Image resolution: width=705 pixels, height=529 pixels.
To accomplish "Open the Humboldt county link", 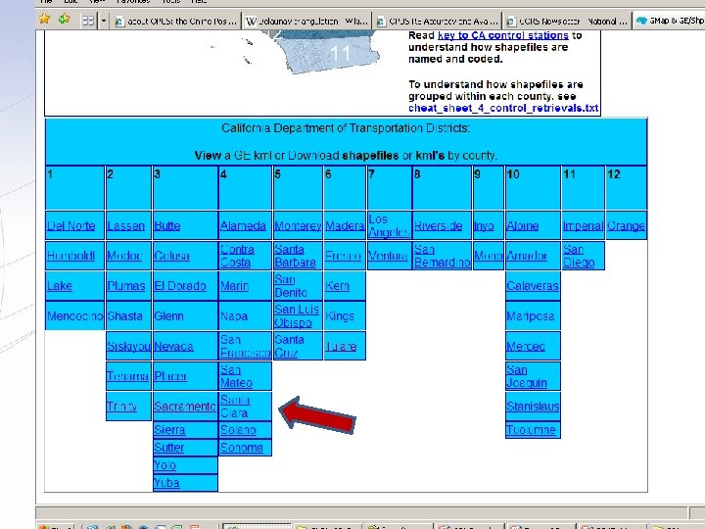I will tap(71, 256).
